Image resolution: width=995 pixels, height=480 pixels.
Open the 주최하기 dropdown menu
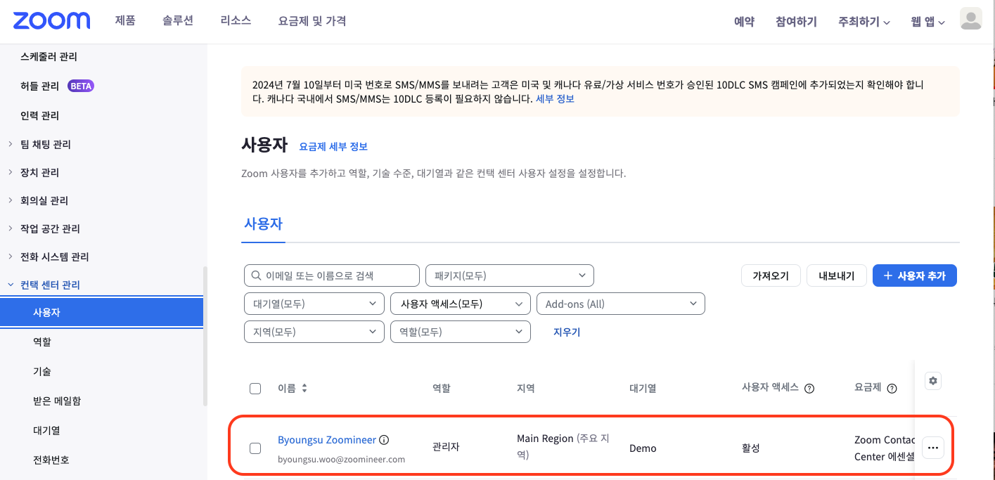pyautogui.click(x=864, y=22)
